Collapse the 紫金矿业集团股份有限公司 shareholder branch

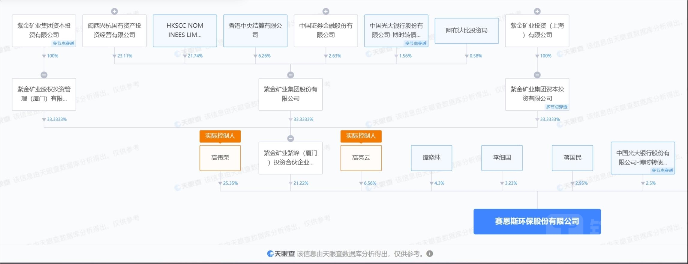(x=290, y=75)
